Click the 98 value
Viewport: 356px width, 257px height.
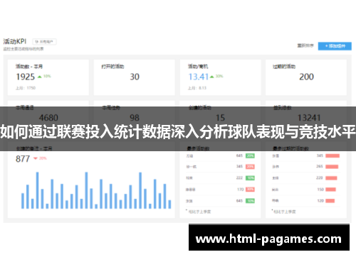[x=135, y=118]
